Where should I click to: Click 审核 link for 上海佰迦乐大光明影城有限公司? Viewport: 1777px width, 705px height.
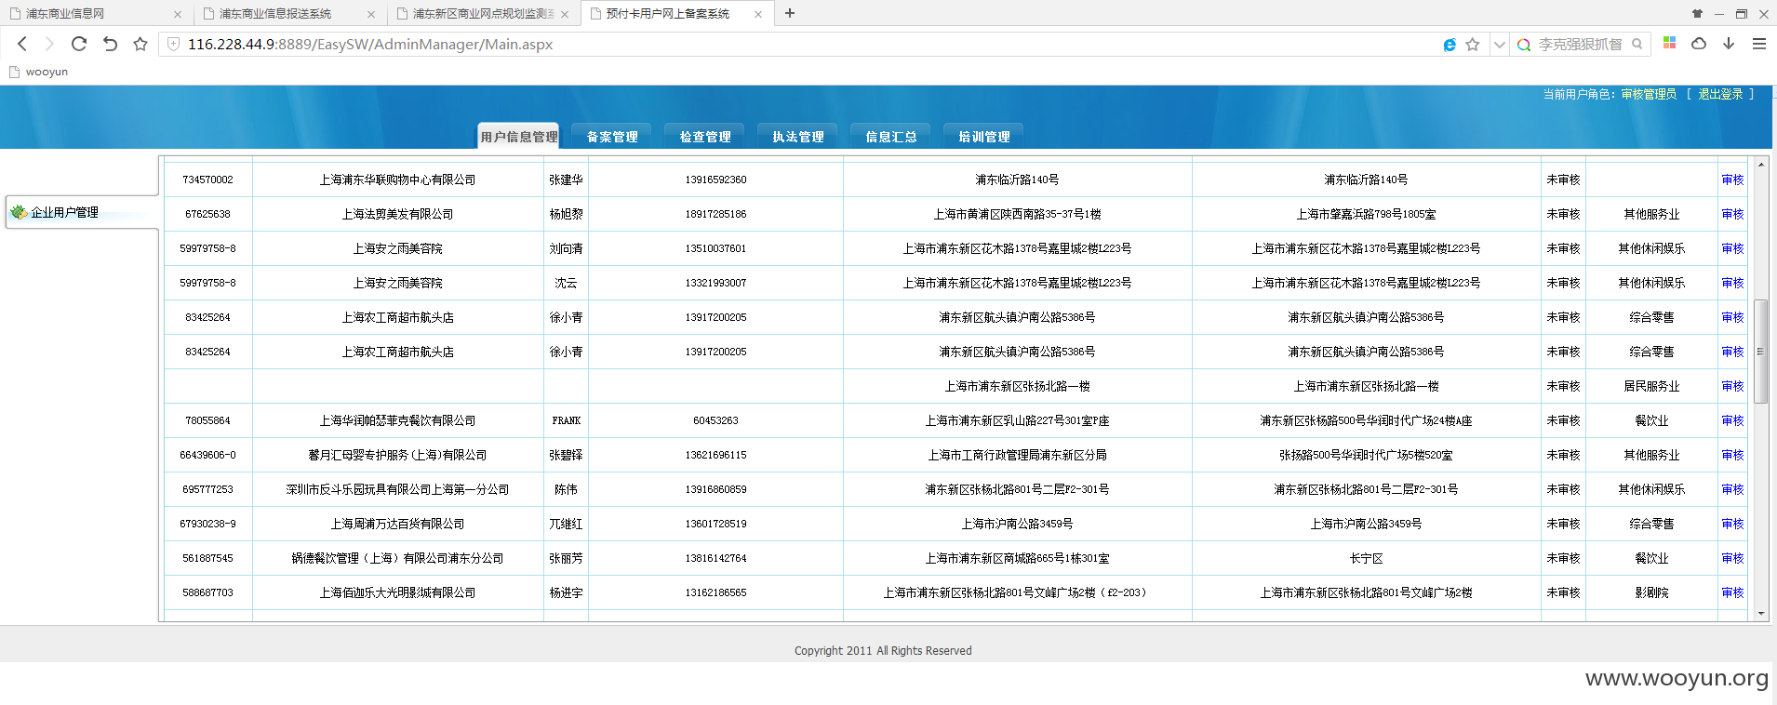coord(1732,592)
